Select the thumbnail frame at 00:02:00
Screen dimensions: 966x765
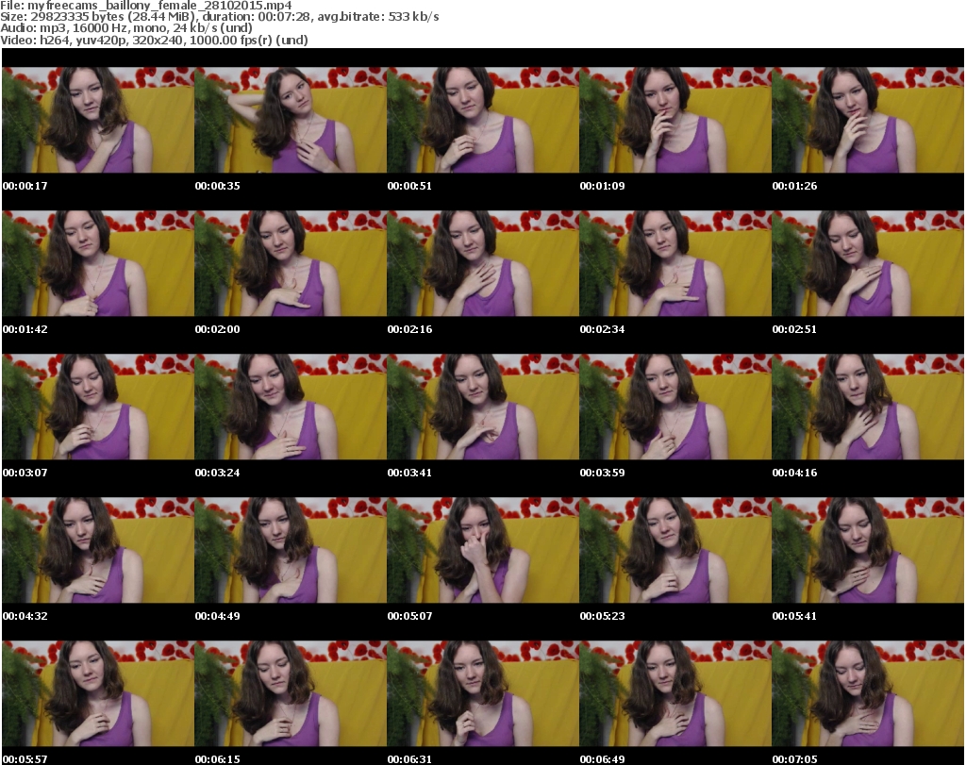tap(291, 263)
